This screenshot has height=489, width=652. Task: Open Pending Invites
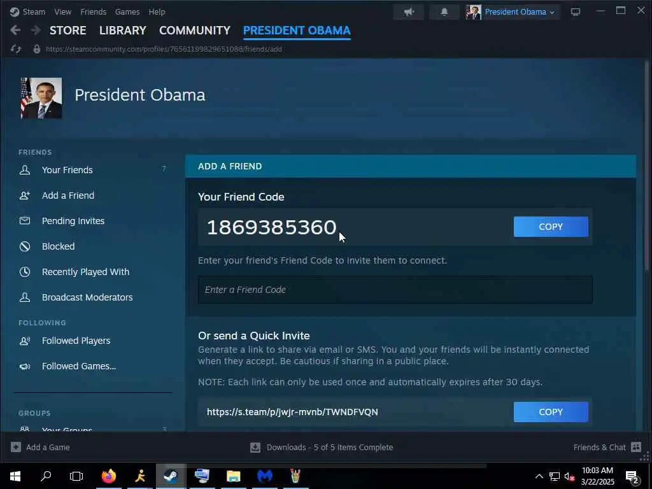pyautogui.click(x=73, y=221)
